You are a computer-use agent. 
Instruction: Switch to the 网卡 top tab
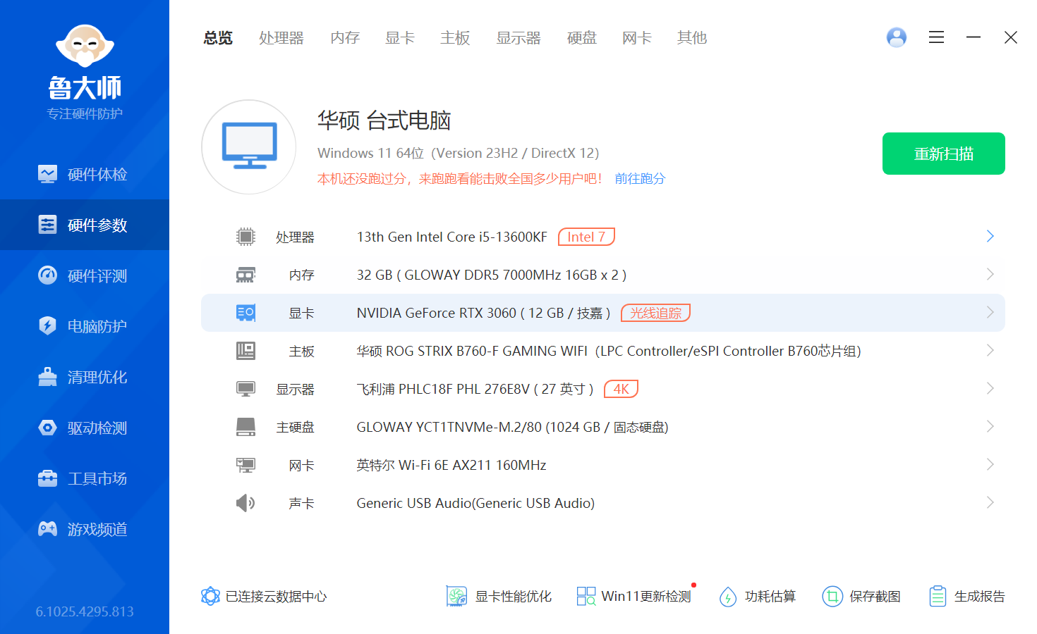click(x=637, y=38)
